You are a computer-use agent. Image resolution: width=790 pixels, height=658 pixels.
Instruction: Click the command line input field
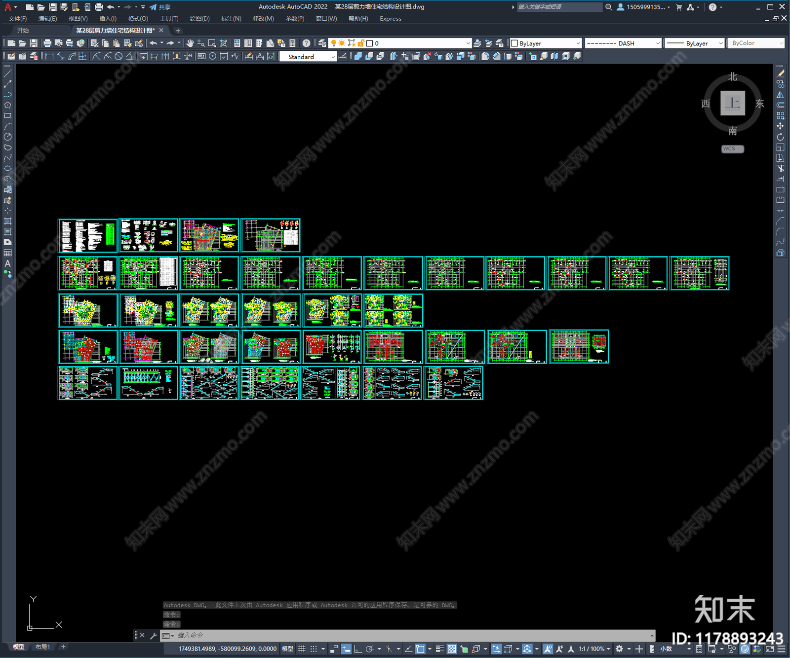tap(412, 635)
